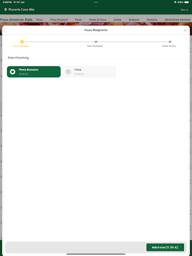Select the Pinsa Romana dough option

point(34,71)
